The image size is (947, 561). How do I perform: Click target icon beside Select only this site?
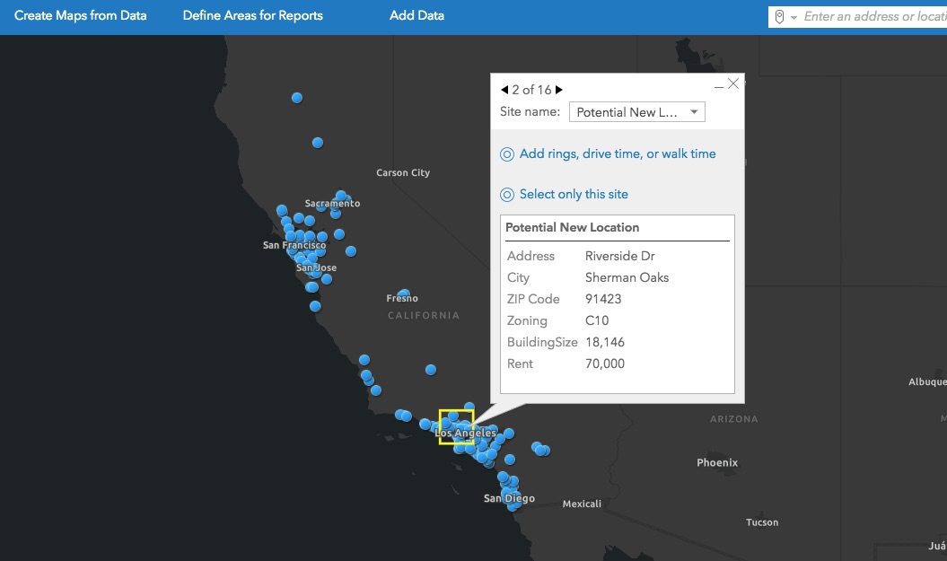pos(507,195)
